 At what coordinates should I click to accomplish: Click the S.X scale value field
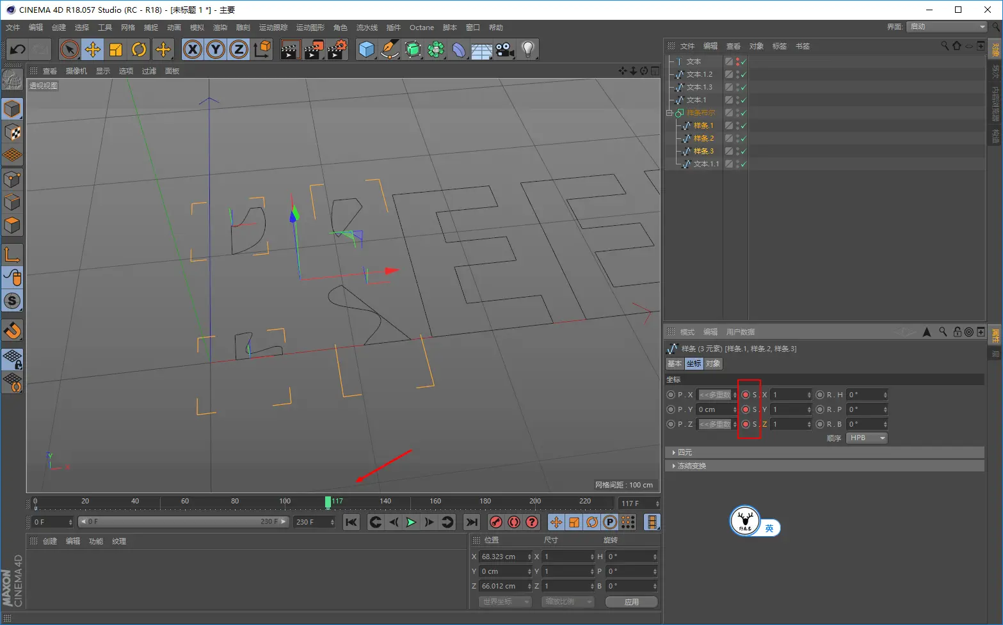click(791, 395)
